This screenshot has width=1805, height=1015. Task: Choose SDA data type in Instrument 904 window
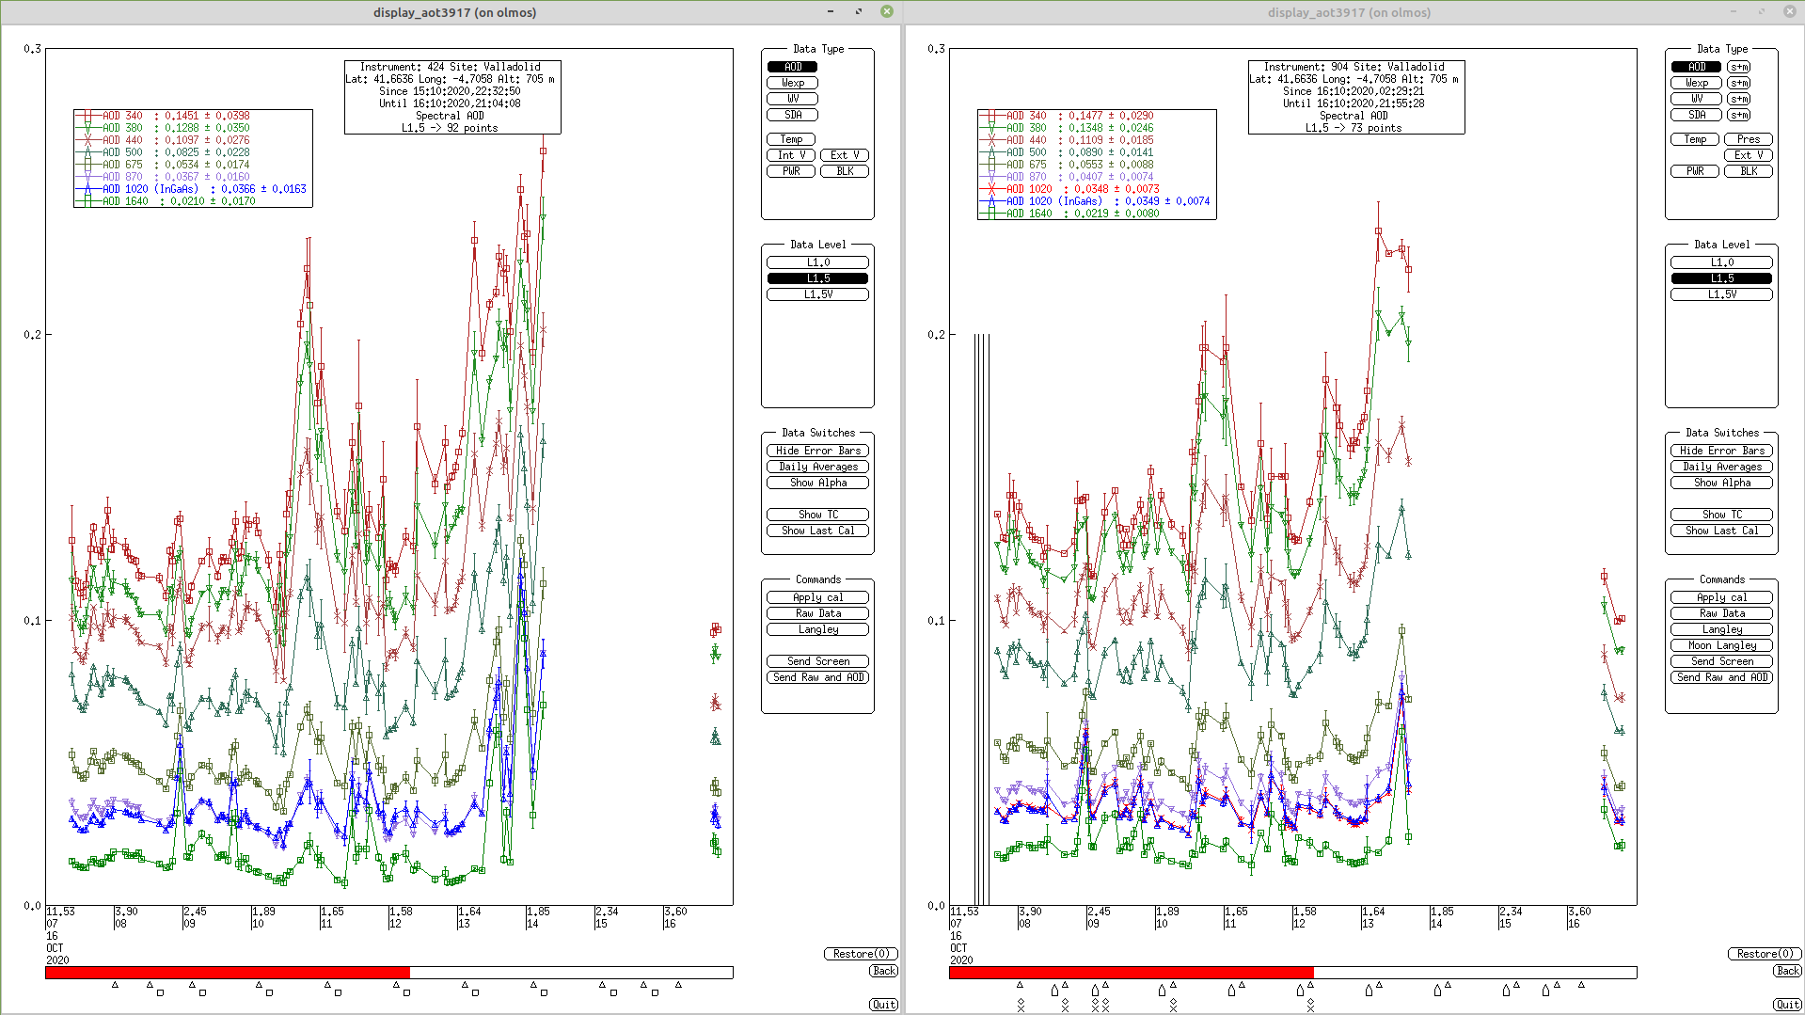pos(1696,115)
